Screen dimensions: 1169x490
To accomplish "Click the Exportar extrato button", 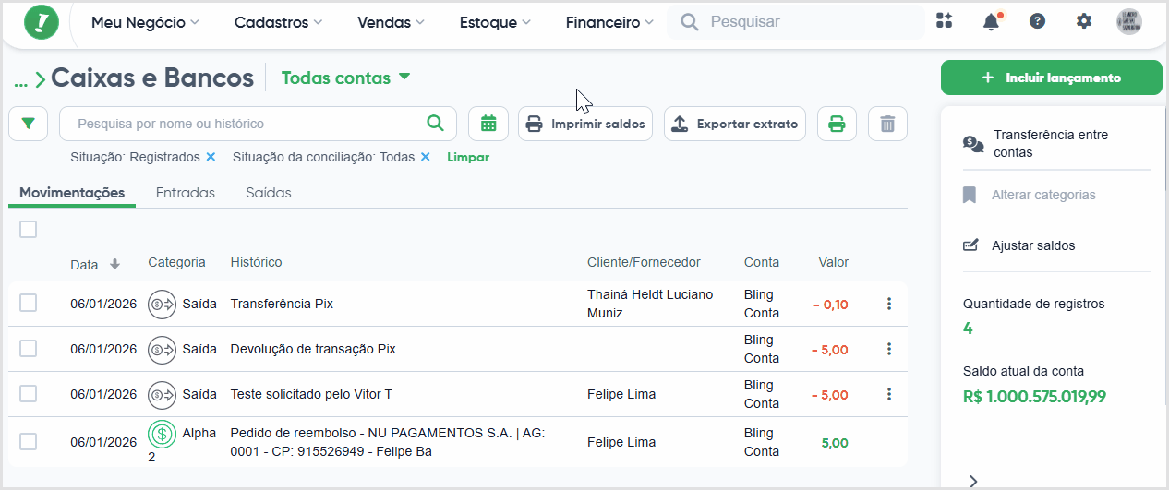I will point(735,124).
